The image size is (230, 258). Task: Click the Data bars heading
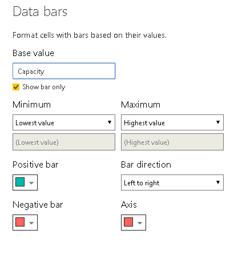click(40, 11)
